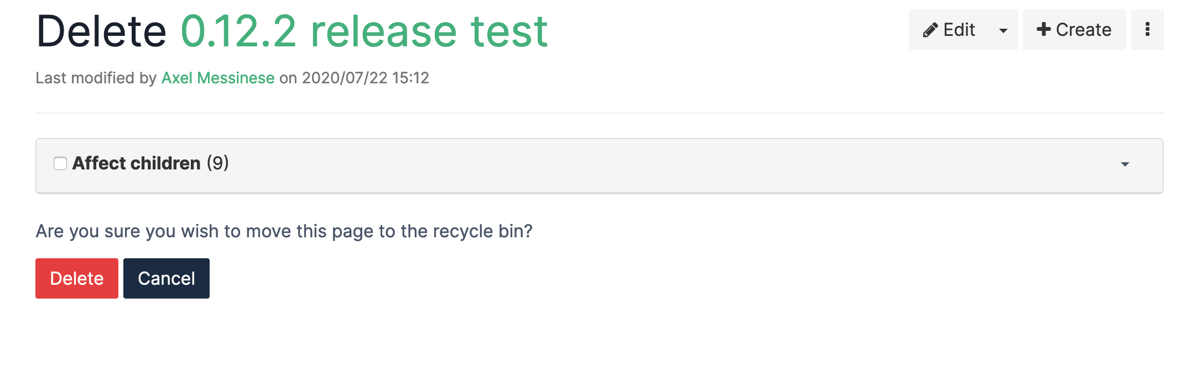Tick the Affect children checkbox
This screenshot has width=1197, height=383.
coord(60,163)
